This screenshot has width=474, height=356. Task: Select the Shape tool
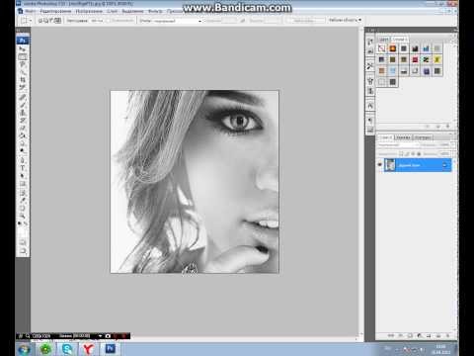tap(23, 184)
